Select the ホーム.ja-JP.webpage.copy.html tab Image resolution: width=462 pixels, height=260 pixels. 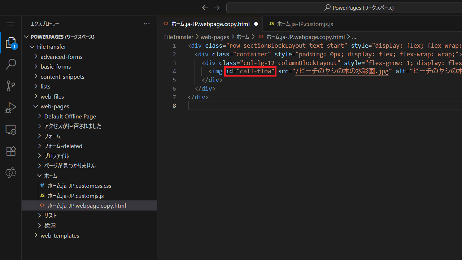210,24
